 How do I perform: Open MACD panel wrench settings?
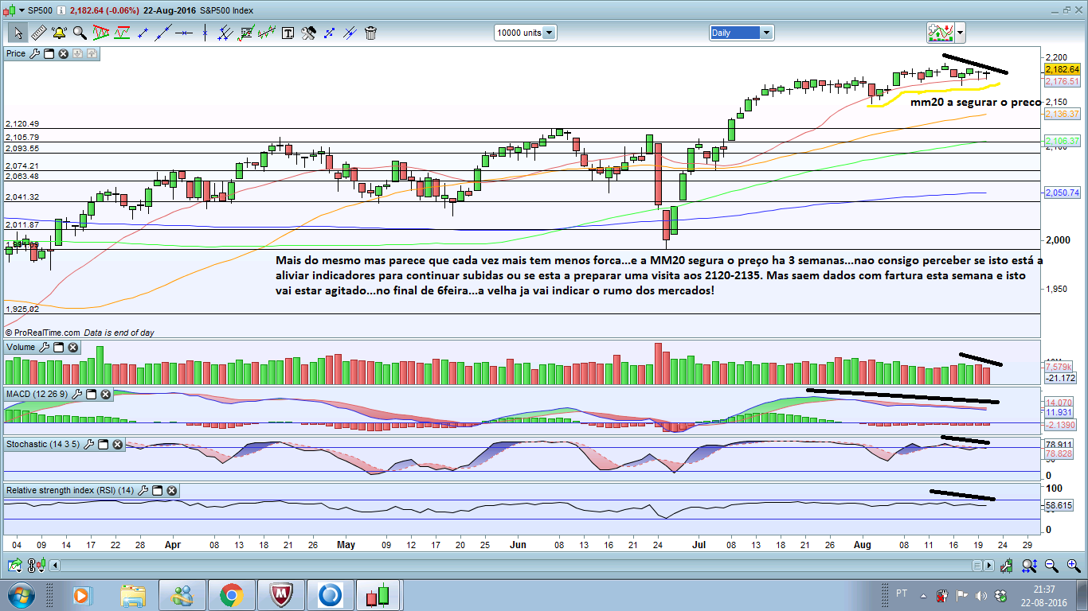[76, 395]
